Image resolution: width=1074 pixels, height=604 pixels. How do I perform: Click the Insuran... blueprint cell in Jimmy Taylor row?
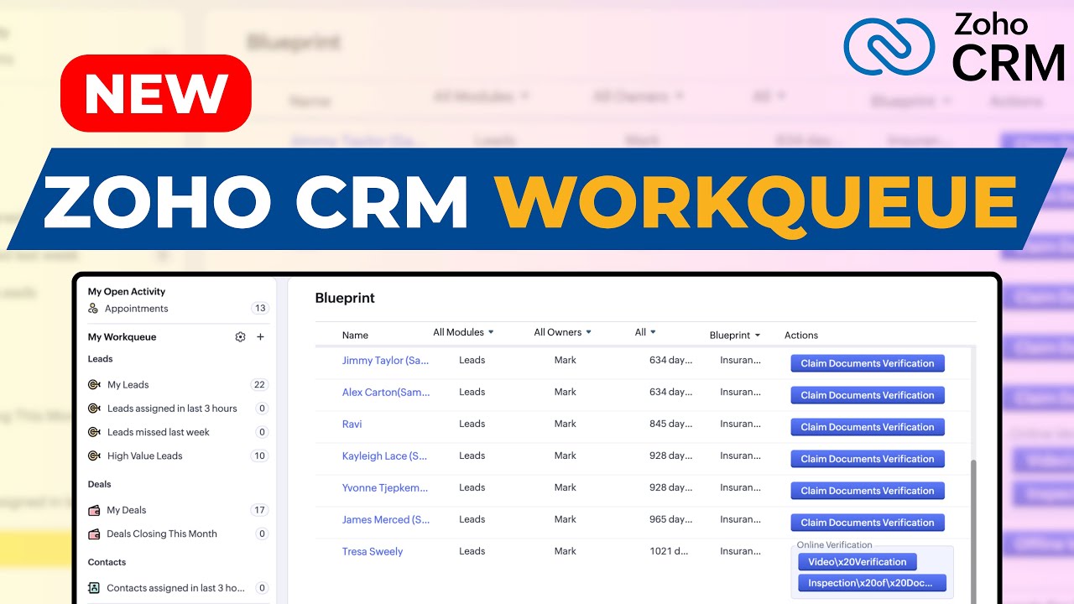click(741, 361)
